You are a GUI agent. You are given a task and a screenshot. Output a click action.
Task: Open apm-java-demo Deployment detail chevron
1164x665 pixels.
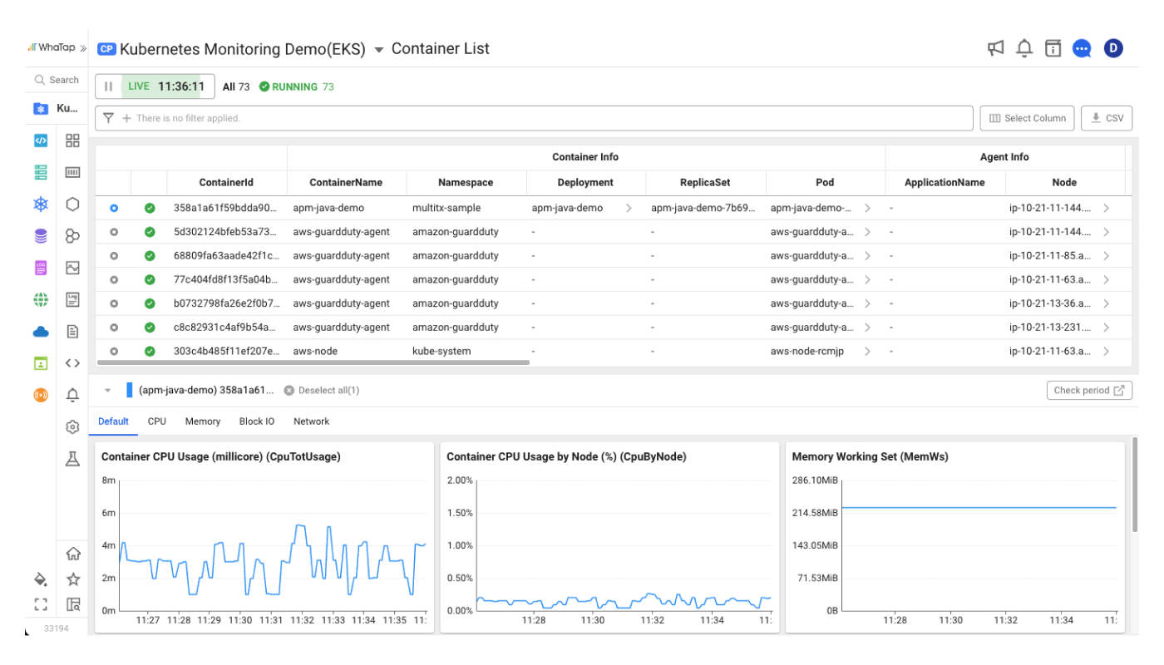point(629,208)
